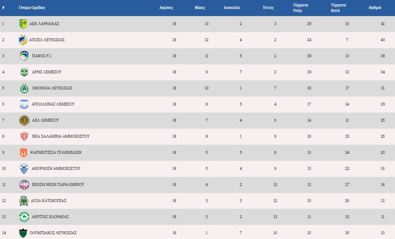
Task: Click the ΑΕΛ ΛΕΜΕΣΟΥ club crest
Action: pyautogui.click(x=24, y=120)
